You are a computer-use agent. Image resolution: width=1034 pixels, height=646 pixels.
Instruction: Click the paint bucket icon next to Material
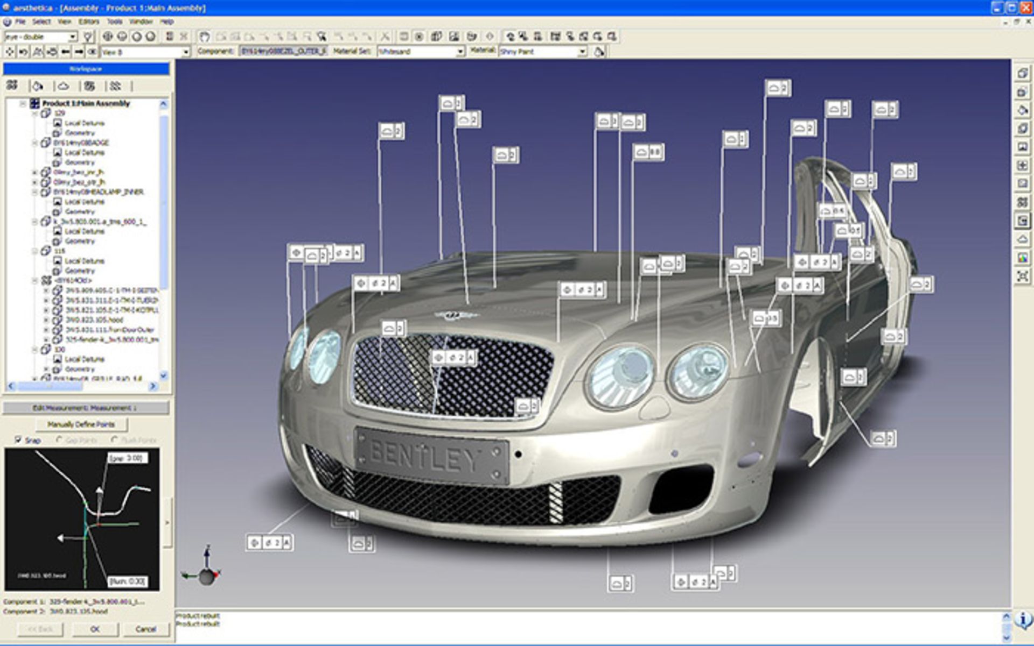[599, 52]
